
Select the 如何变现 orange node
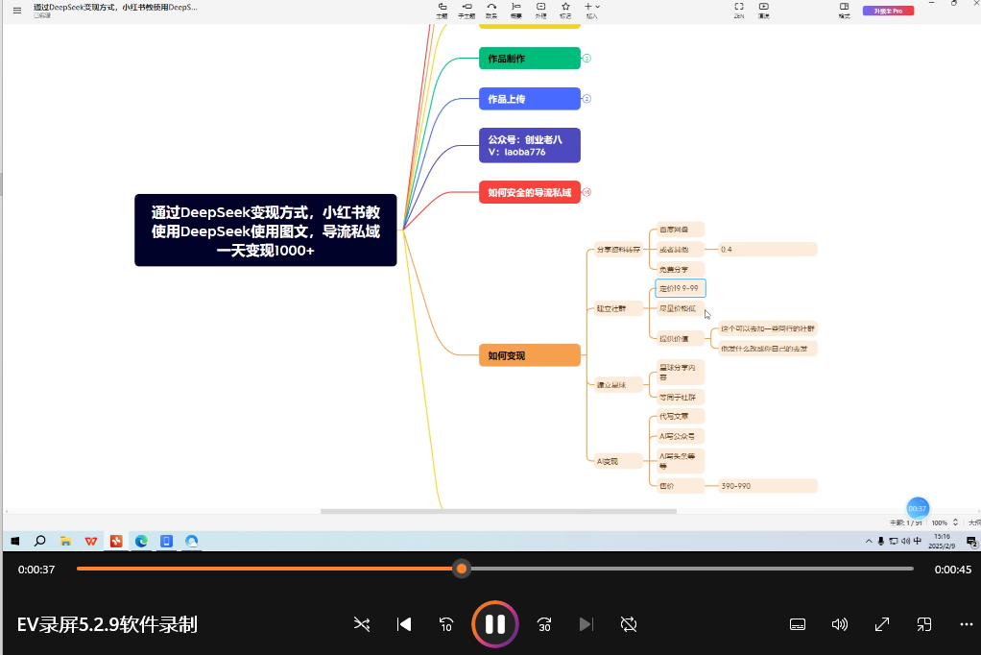pyautogui.click(x=529, y=355)
